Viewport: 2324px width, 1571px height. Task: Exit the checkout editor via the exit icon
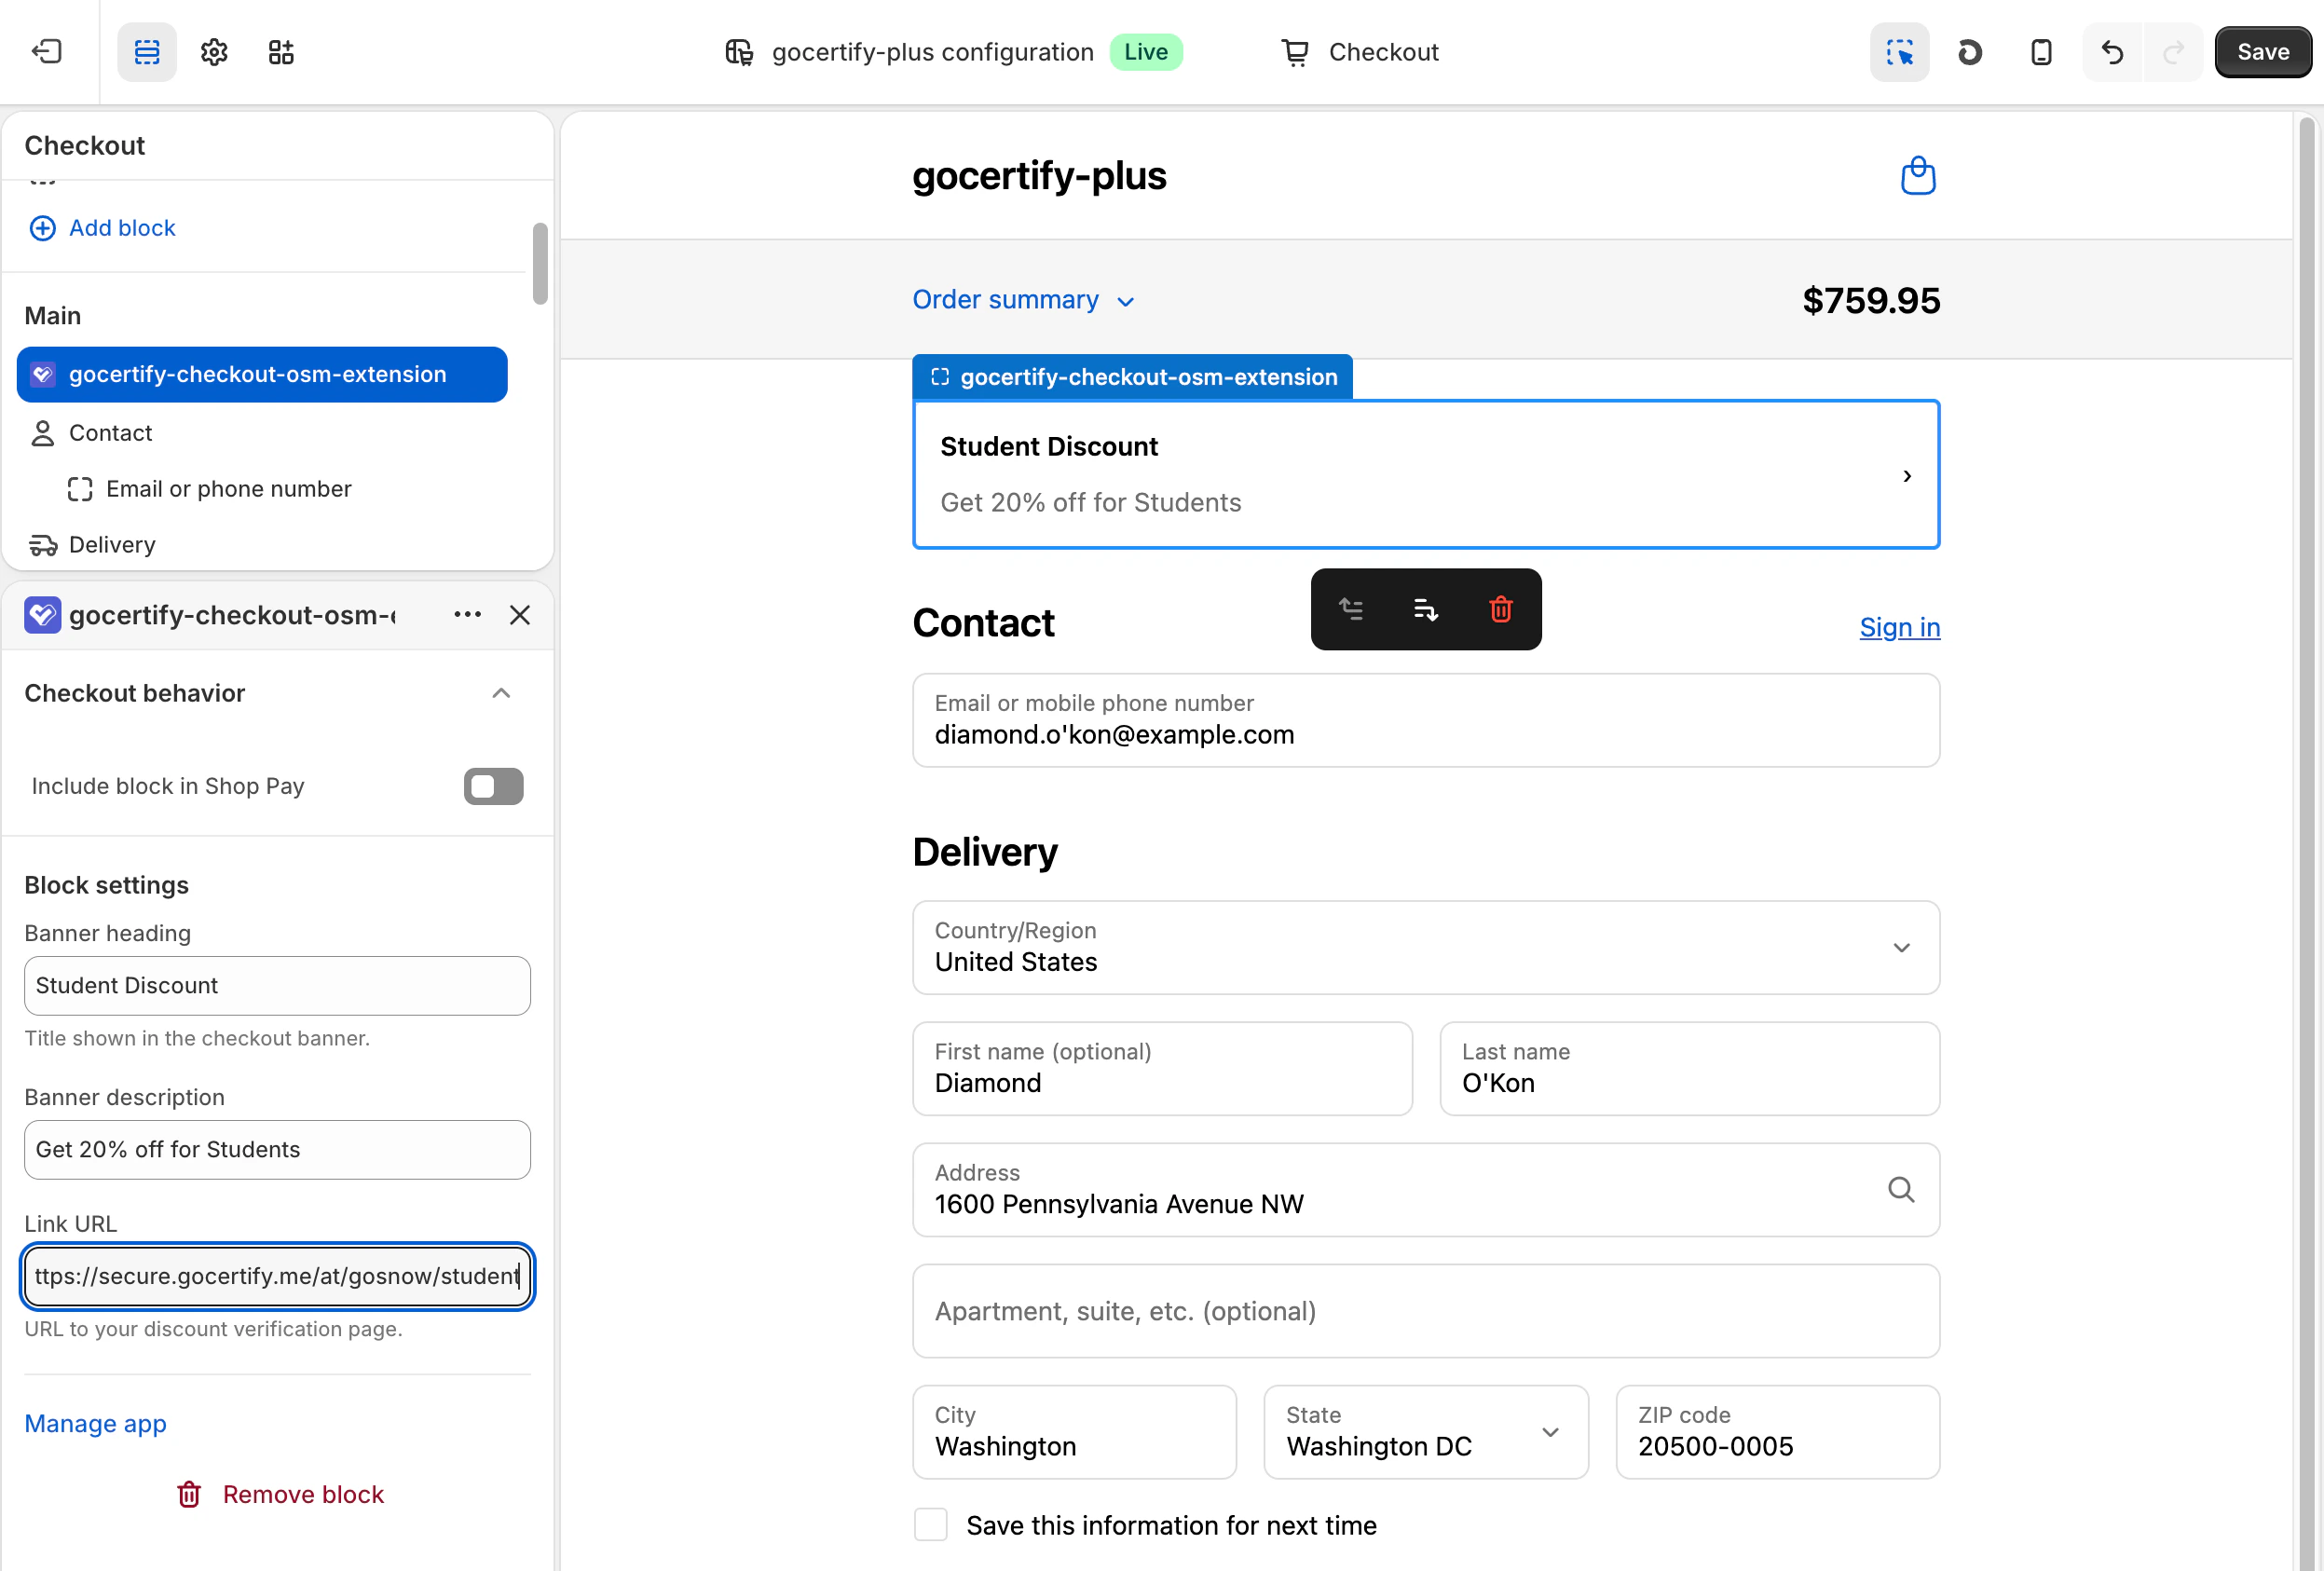tap(46, 52)
